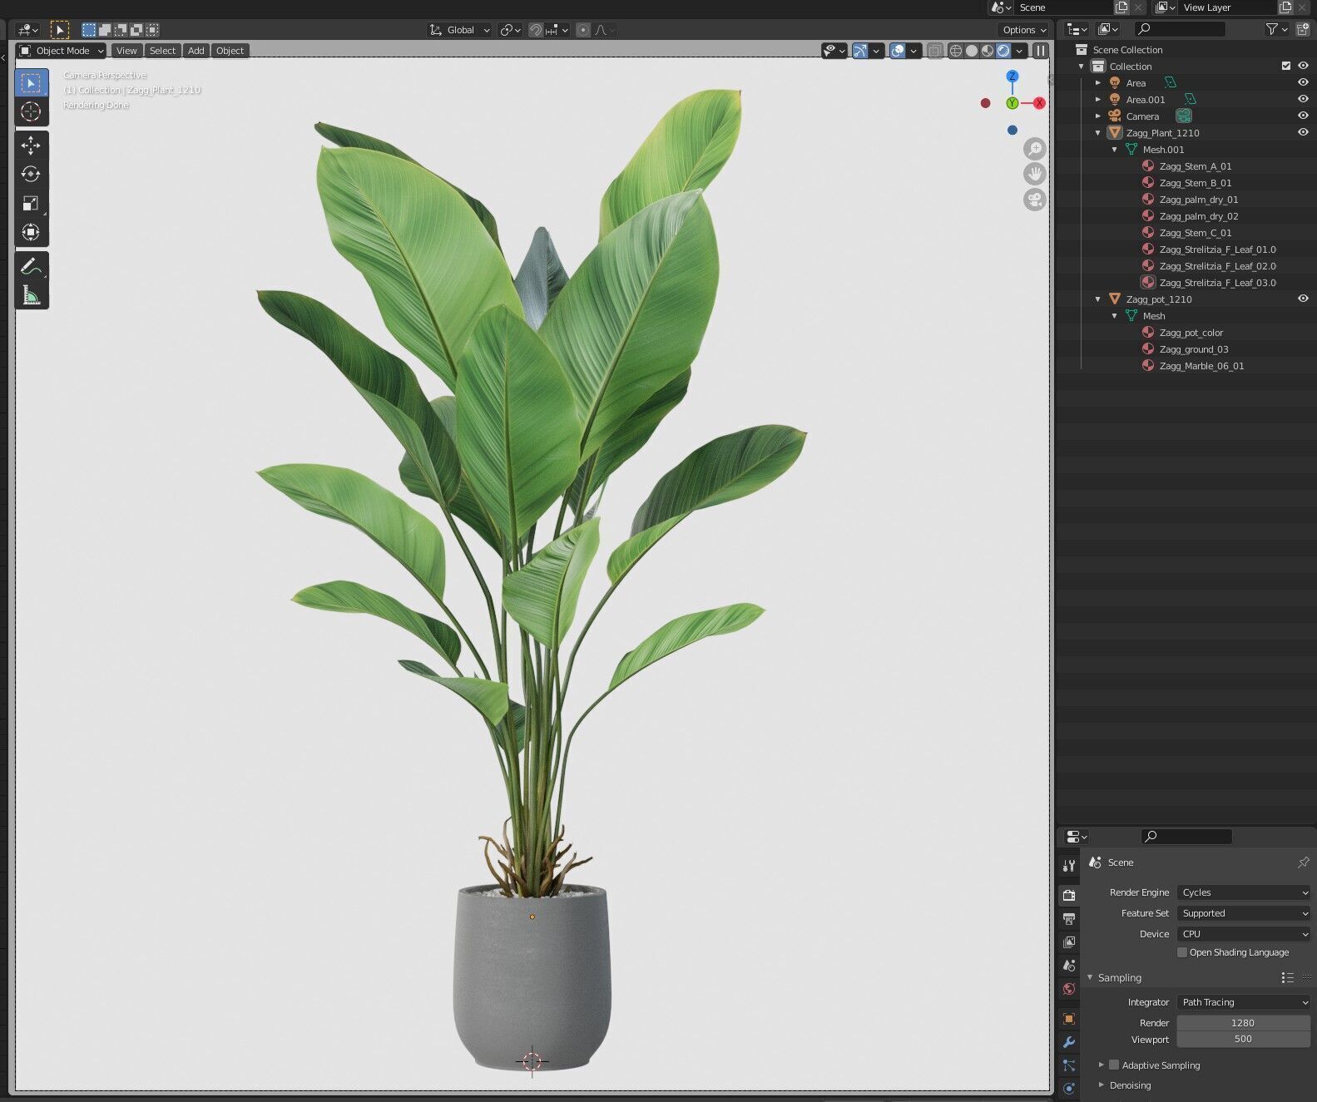Toggle snapping magnet button

click(x=536, y=30)
